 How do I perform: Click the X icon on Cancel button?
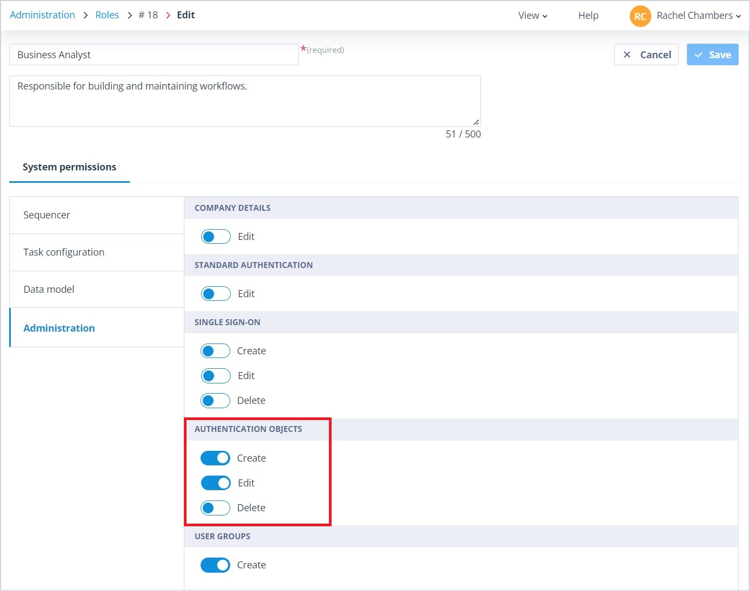tap(627, 54)
